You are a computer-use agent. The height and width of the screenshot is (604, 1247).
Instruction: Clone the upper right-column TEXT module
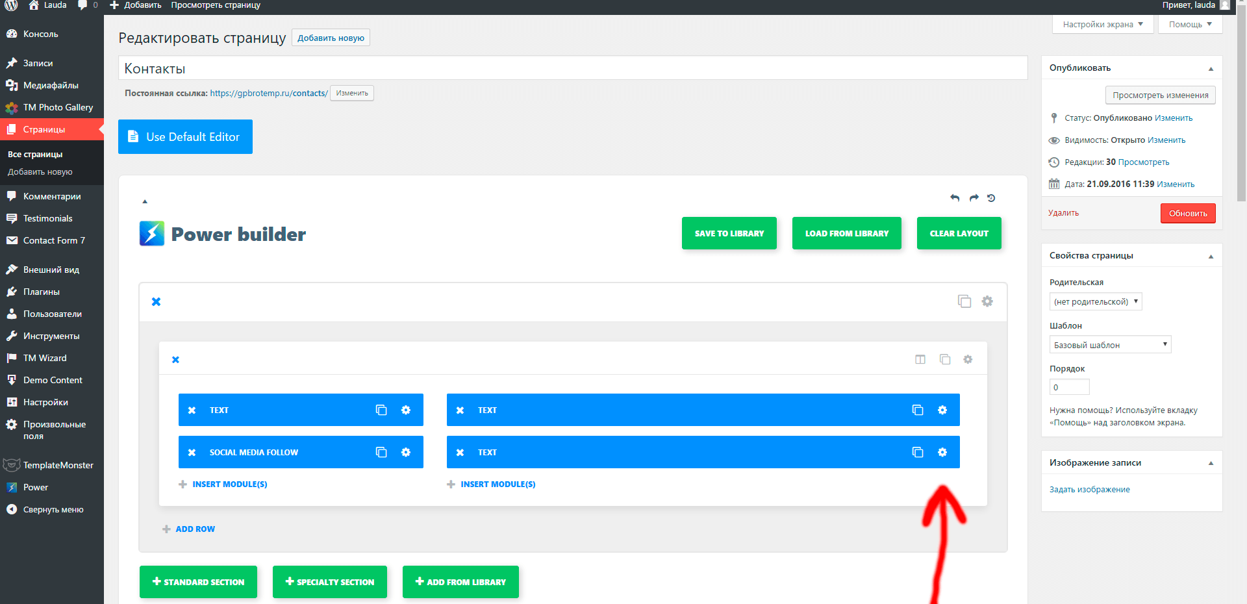tap(918, 410)
